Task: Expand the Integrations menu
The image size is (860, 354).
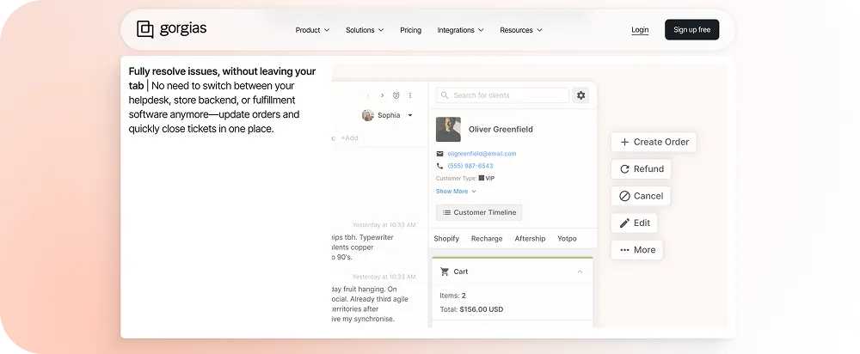Action: (460, 30)
